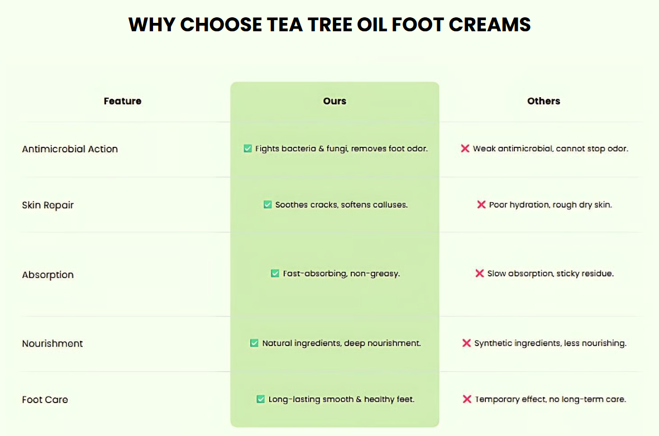Click the 'Absorption' feature label
The height and width of the screenshot is (436, 659).
(x=48, y=275)
